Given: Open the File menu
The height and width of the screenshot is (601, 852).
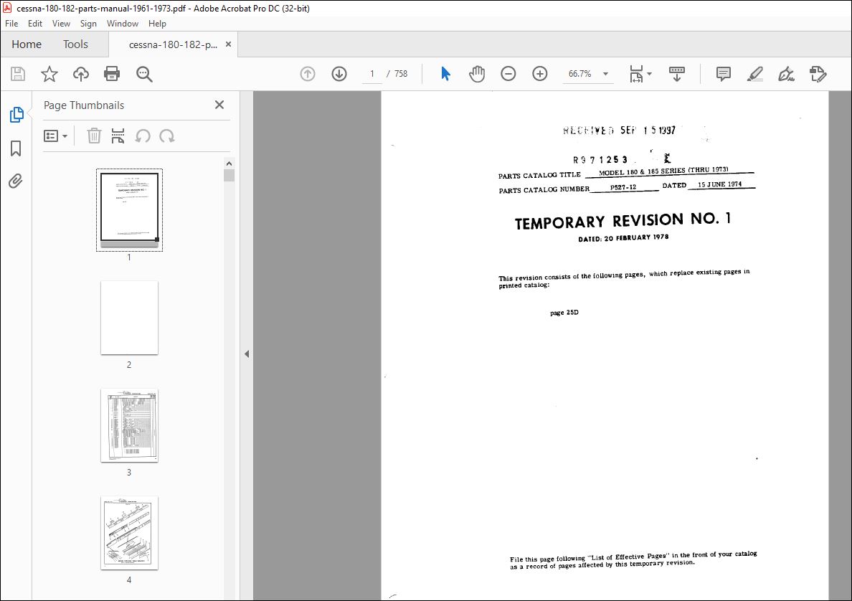Looking at the screenshot, I should pyautogui.click(x=11, y=24).
